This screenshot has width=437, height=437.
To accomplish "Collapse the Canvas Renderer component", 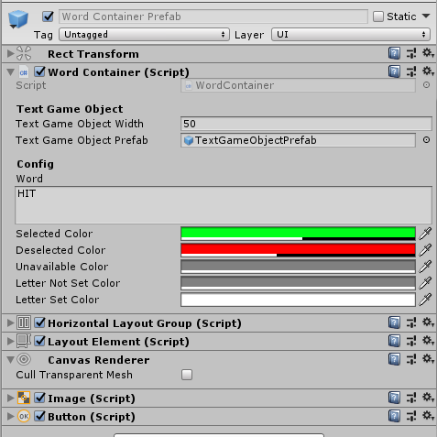I will (10, 360).
